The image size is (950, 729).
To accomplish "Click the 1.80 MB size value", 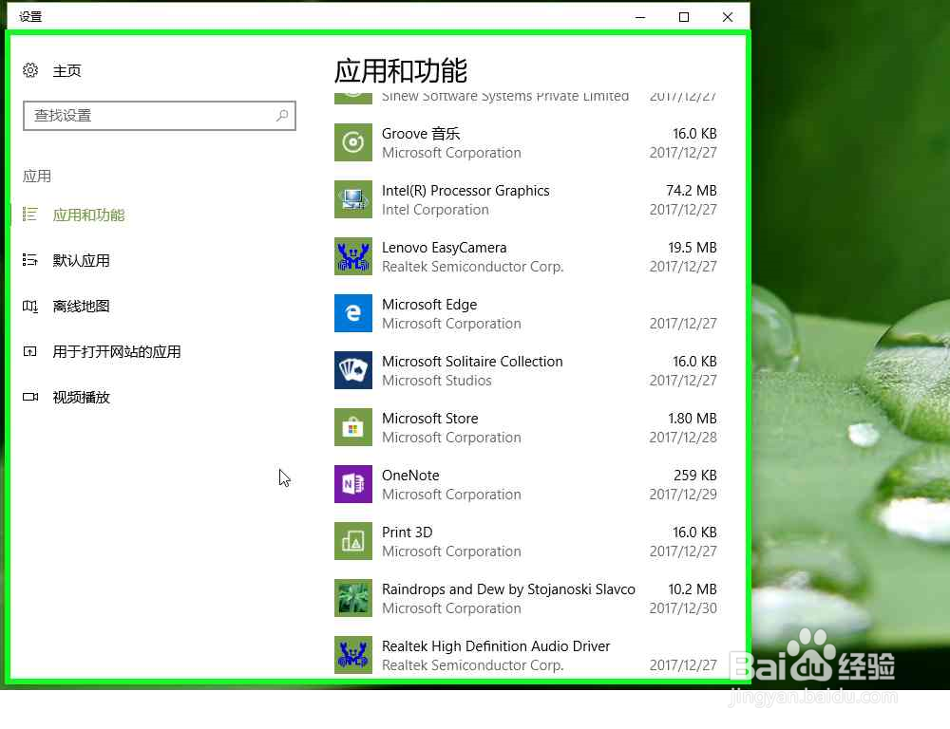I will [x=693, y=419].
